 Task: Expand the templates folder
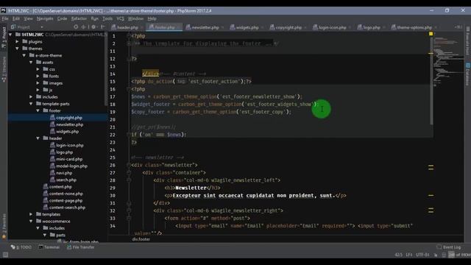(x=31, y=214)
